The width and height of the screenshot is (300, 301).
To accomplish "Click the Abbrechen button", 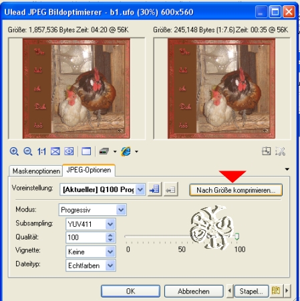I will 194,291.
